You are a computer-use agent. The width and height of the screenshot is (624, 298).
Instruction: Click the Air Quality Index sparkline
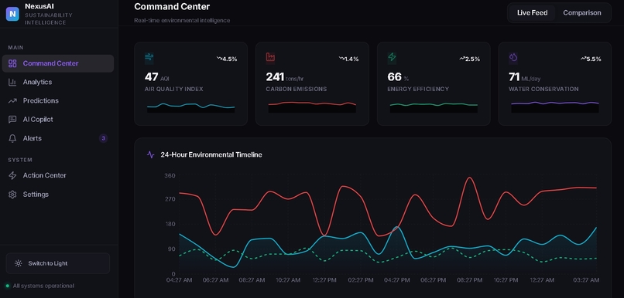[x=190, y=107]
